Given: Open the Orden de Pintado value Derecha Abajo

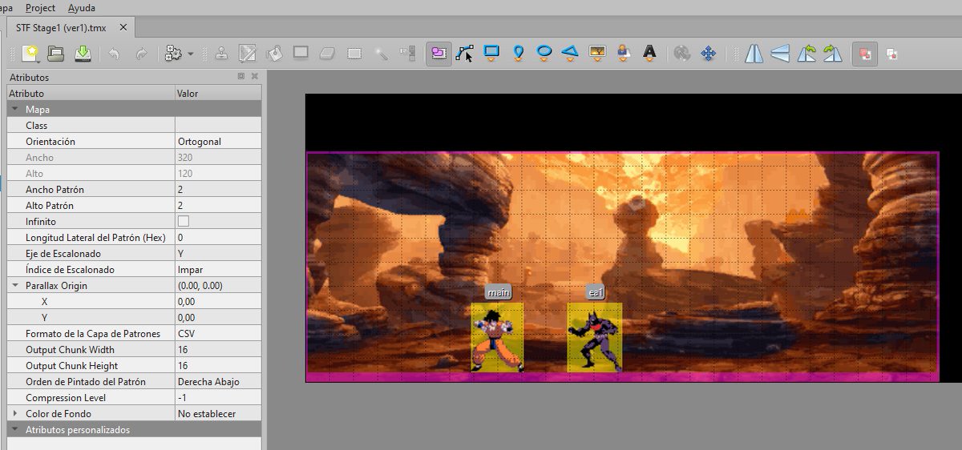Looking at the screenshot, I should pos(218,382).
